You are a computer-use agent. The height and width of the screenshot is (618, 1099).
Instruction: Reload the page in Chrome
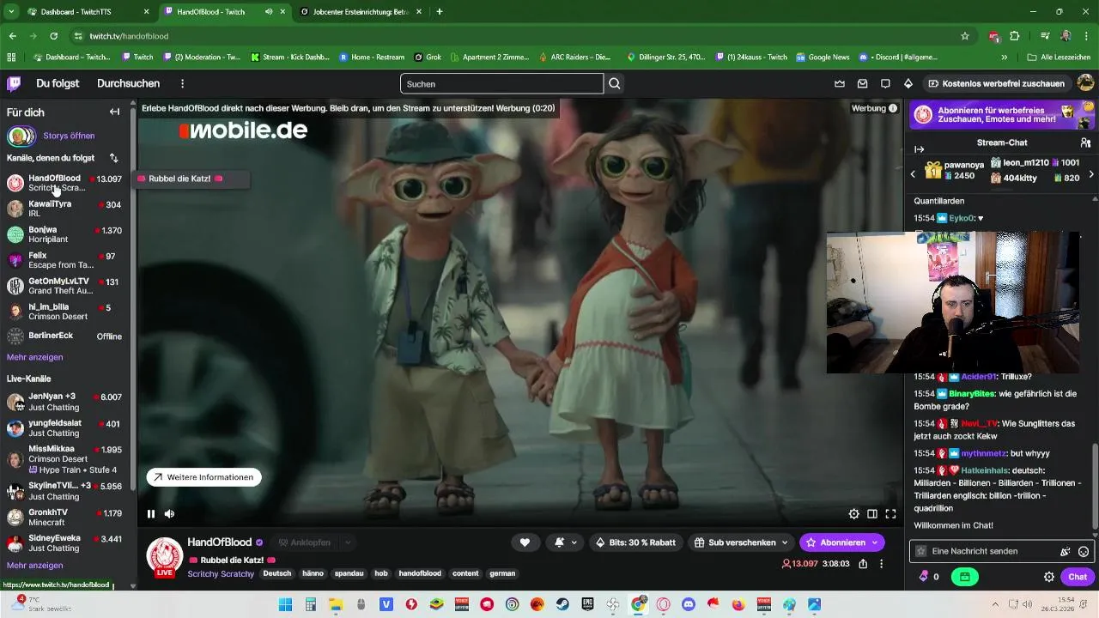click(x=53, y=36)
